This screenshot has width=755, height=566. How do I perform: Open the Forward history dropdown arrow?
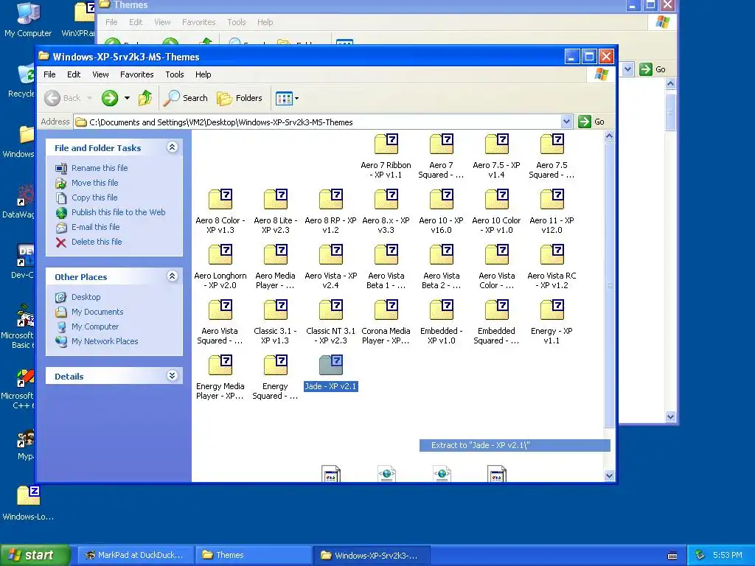coord(127,98)
